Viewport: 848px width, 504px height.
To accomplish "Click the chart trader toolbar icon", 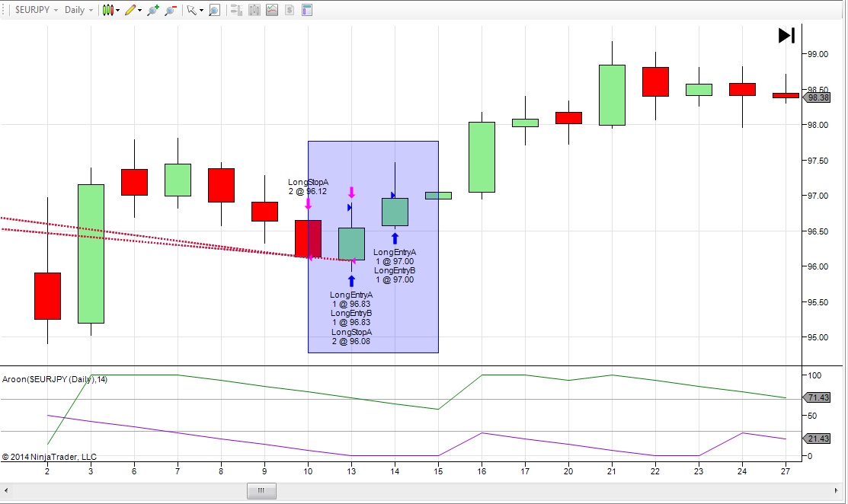I will coord(235,10).
